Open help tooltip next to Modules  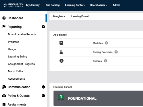106,43
